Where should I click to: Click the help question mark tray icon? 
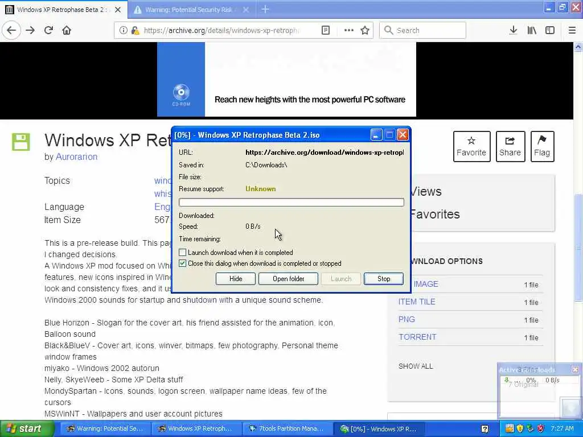coord(485,429)
